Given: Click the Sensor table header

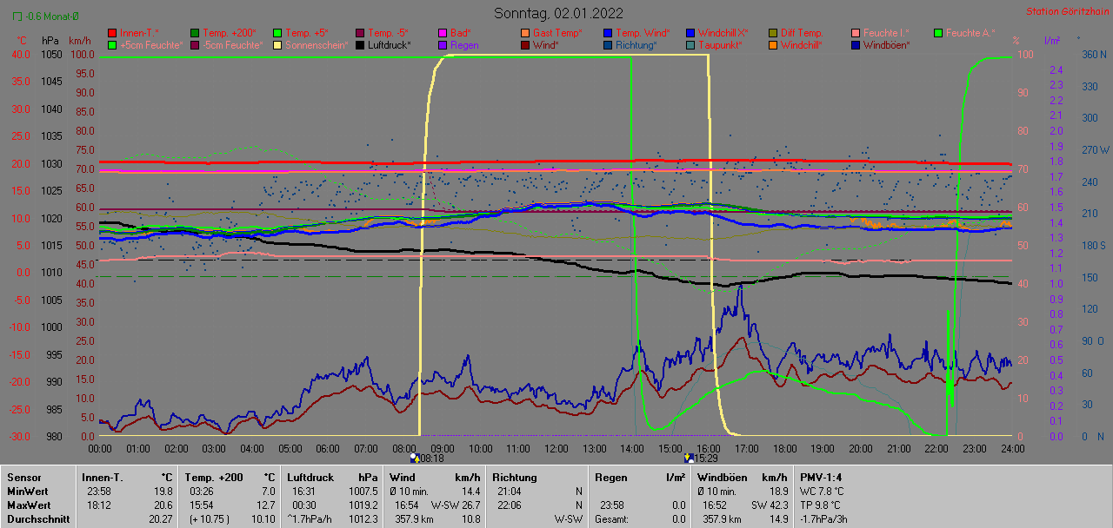Looking at the screenshot, I should tap(23, 478).
